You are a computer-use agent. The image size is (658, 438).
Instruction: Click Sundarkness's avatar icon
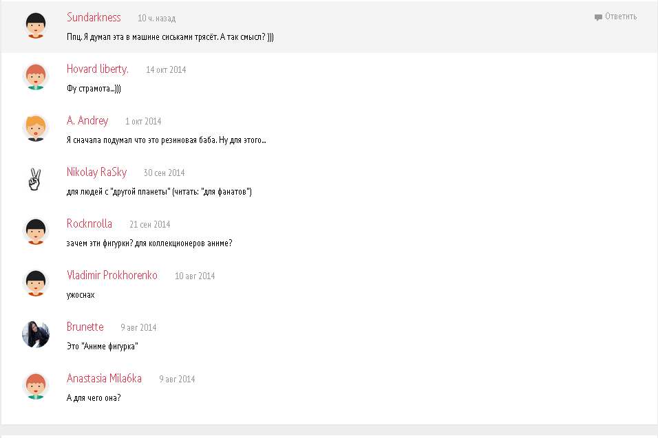click(36, 25)
